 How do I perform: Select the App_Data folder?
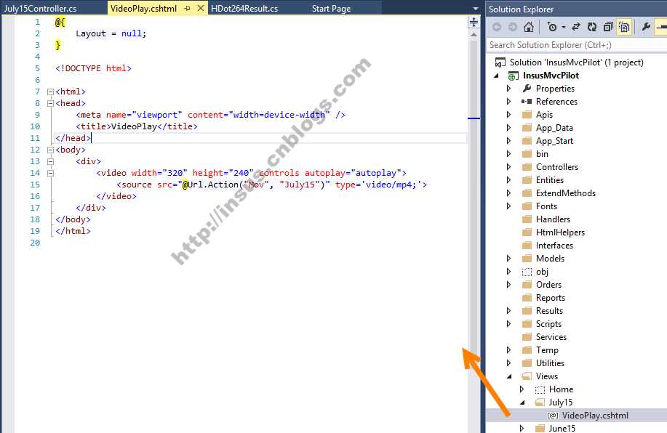(x=554, y=128)
